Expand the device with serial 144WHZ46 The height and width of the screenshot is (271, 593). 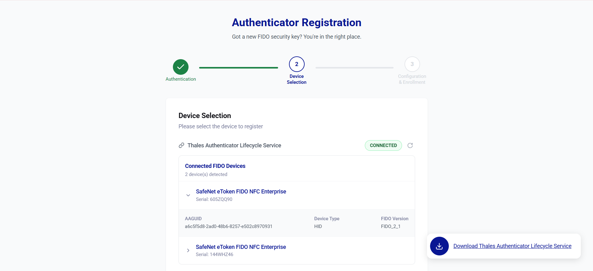[188, 250]
